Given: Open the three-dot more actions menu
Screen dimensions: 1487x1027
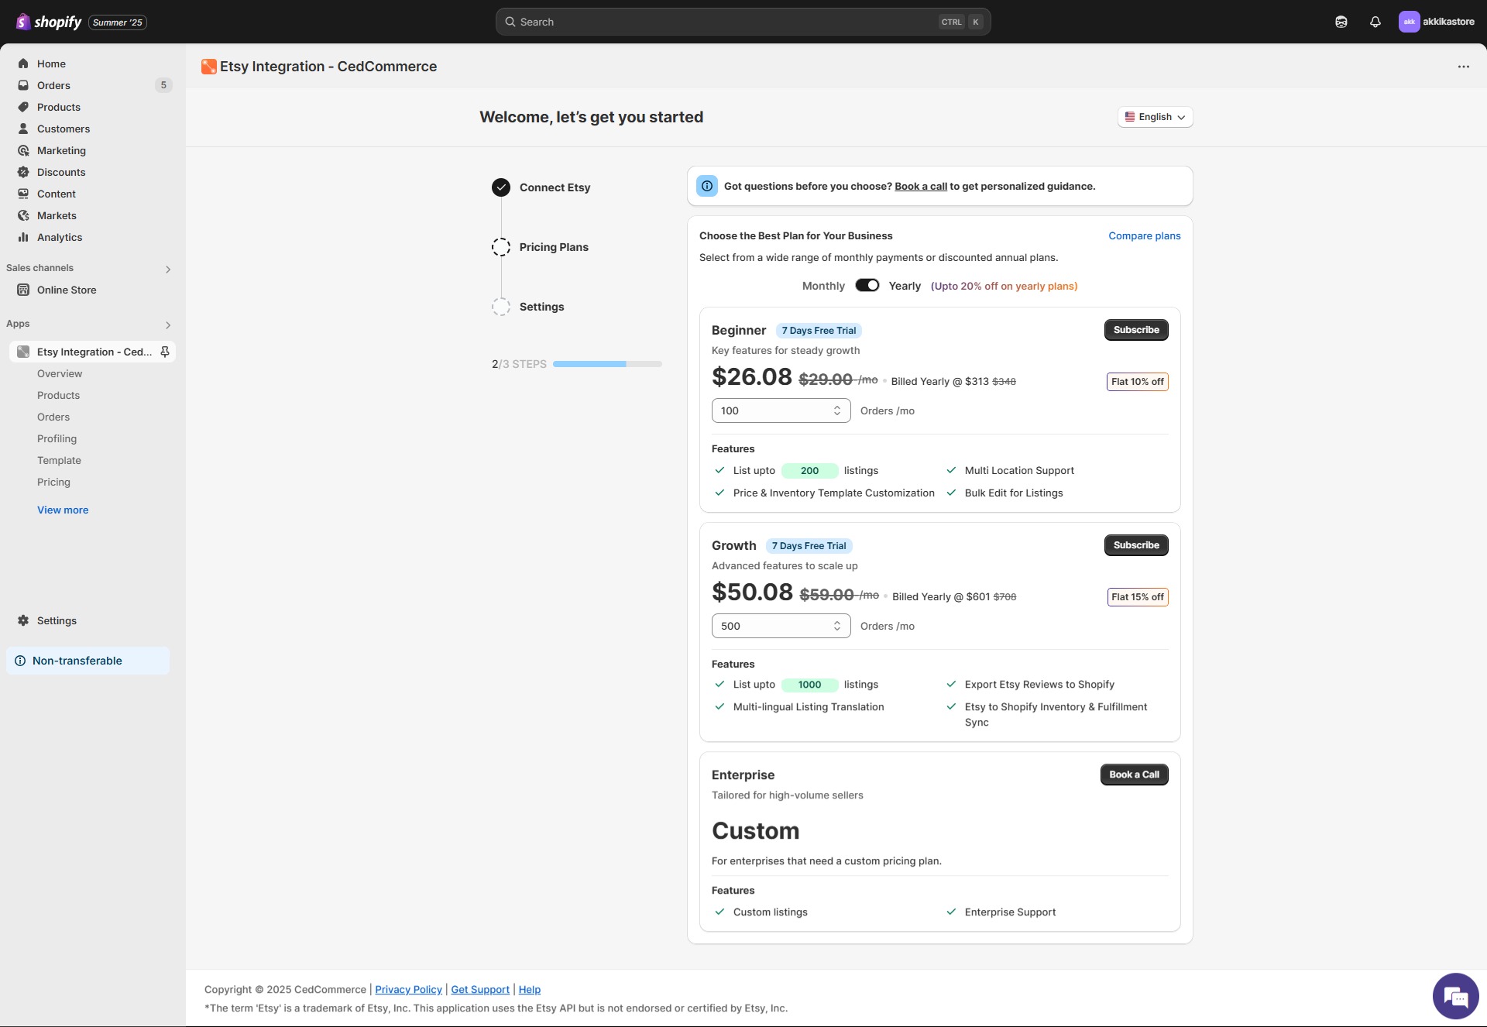Looking at the screenshot, I should point(1463,67).
